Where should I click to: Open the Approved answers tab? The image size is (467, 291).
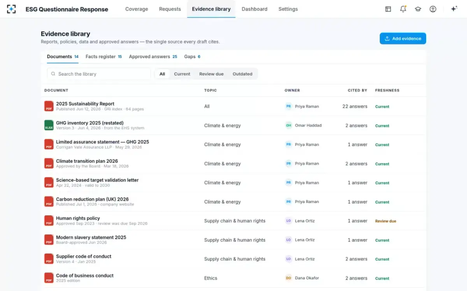(153, 57)
